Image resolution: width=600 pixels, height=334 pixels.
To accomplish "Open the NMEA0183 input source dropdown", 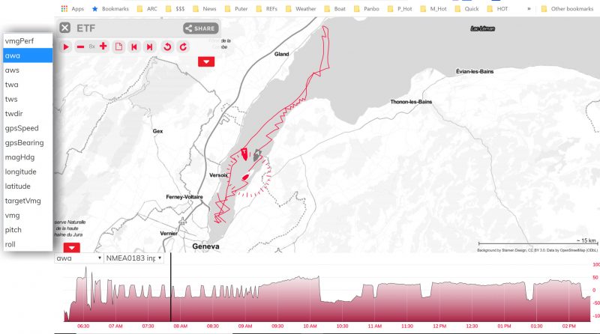I will pos(134,258).
